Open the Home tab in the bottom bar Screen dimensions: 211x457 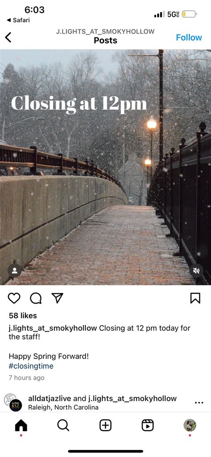(21, 425)
